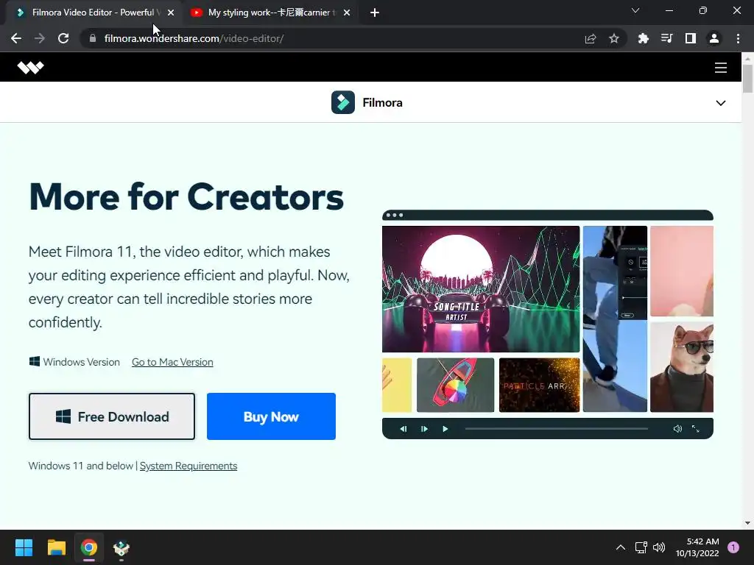Click the Filmora app logo icon
This screenshot has width=754, height=565.
[343, 102]
